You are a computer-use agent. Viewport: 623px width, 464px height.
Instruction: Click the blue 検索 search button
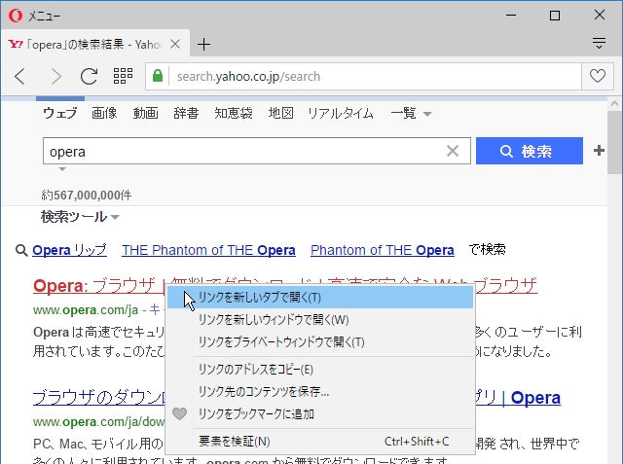pyautogui.click(x=530, y=151)
